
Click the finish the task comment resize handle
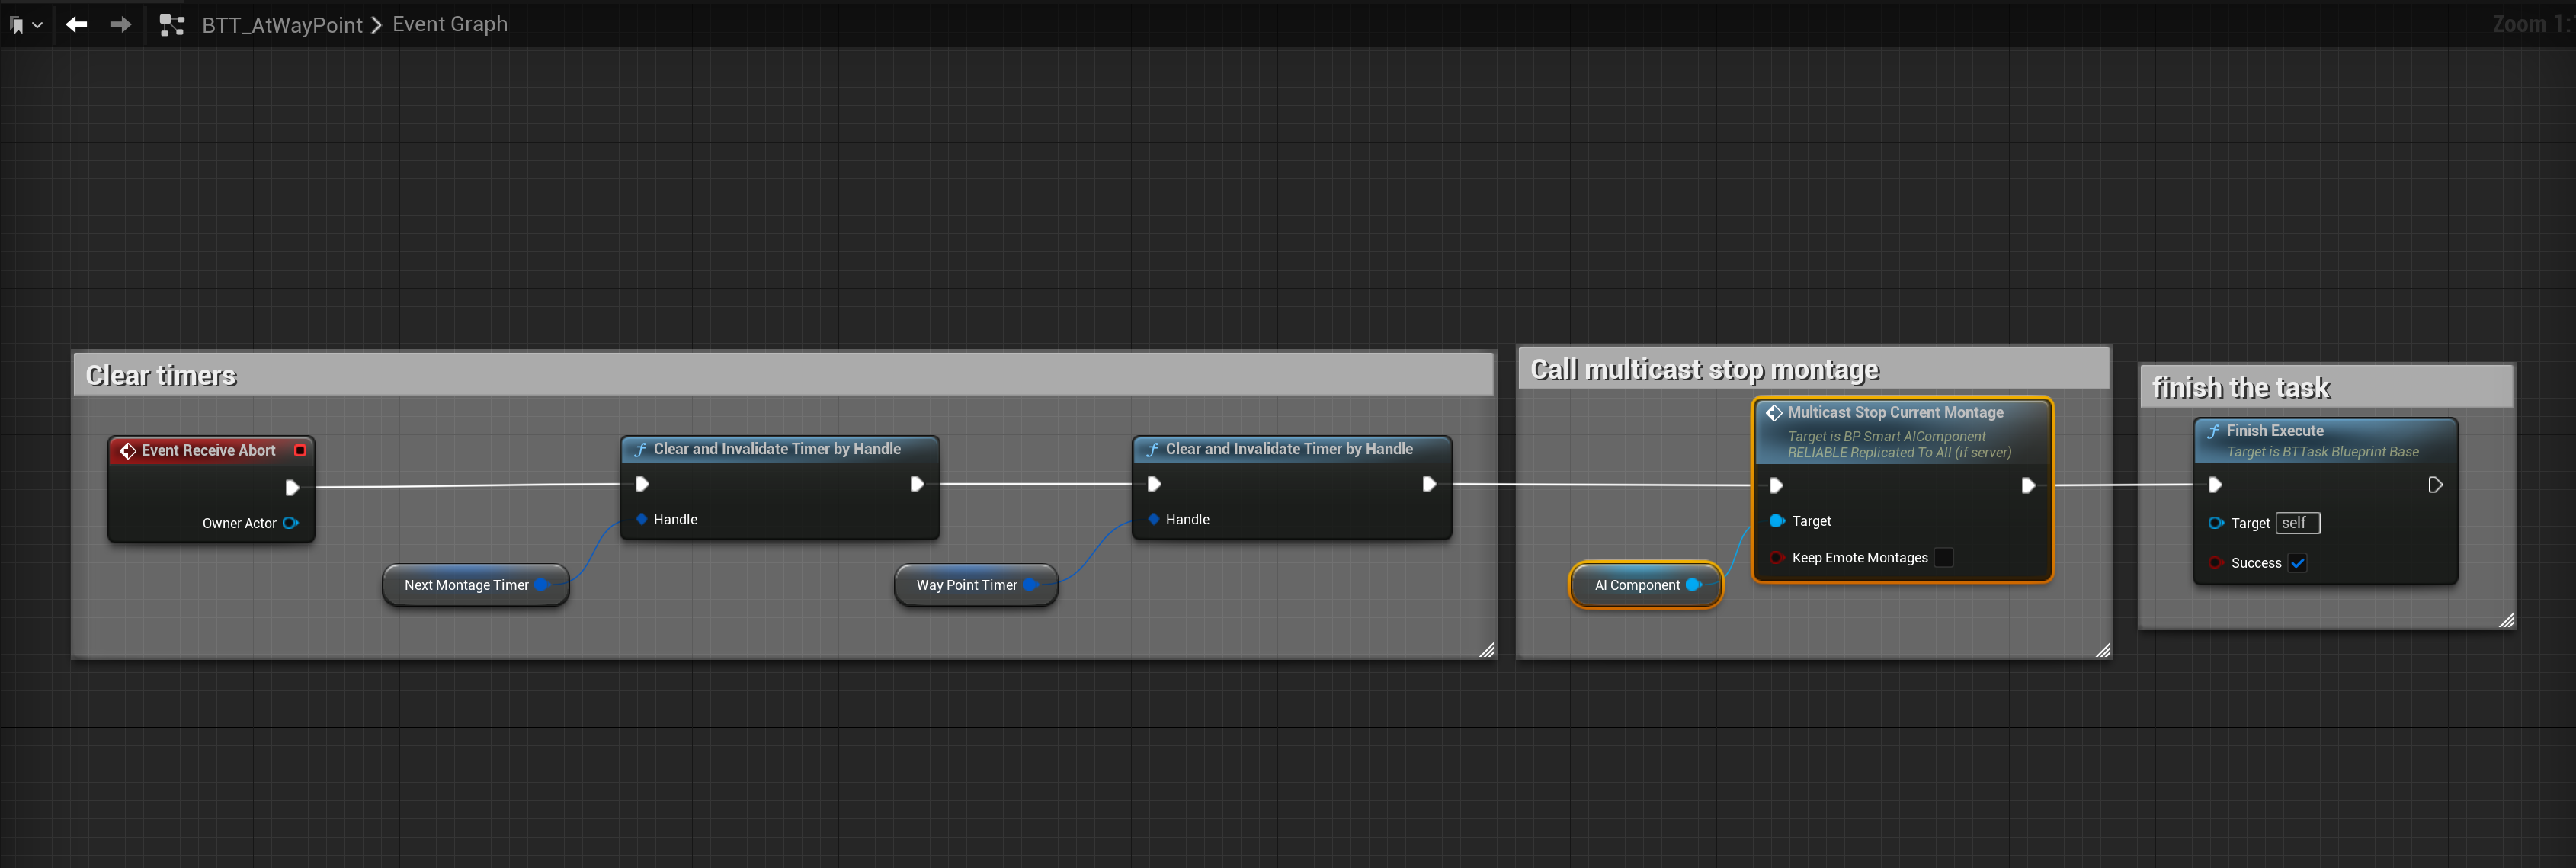[x=2505, y=620]
